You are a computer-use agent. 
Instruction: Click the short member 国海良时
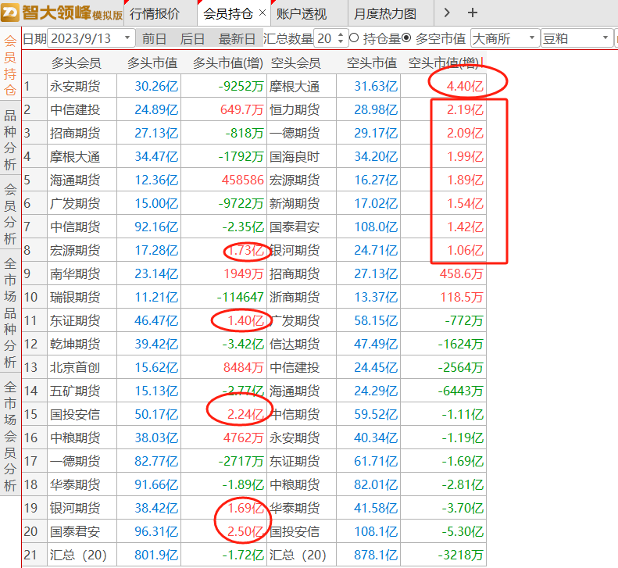click(295, 156)
